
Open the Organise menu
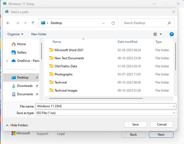[15, 34]
